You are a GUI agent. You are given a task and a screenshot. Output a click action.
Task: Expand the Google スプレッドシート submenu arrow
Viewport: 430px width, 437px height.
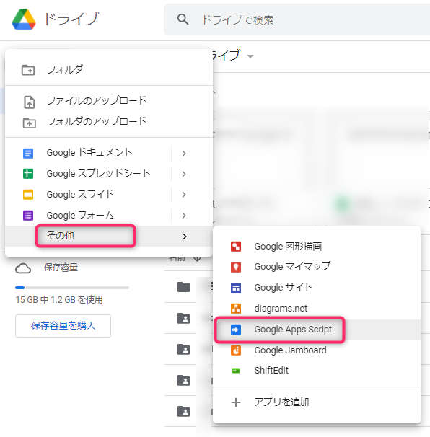point(184,174)
